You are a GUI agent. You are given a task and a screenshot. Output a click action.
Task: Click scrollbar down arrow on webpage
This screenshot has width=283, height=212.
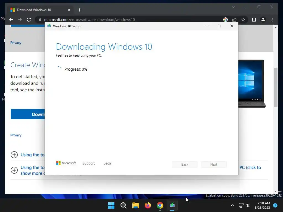pos(276,191)
